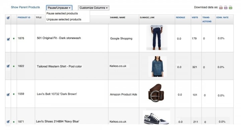Sort by Visits column header
241x130 pixels.
click(195, 17)
